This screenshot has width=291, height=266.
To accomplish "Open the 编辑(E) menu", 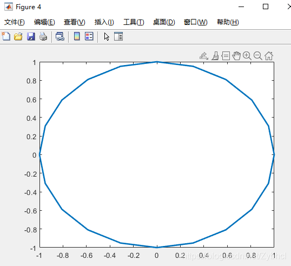I will [44, 22].
